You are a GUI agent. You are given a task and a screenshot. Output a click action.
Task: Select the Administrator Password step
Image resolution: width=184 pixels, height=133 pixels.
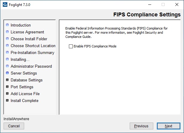pos(31,66)
